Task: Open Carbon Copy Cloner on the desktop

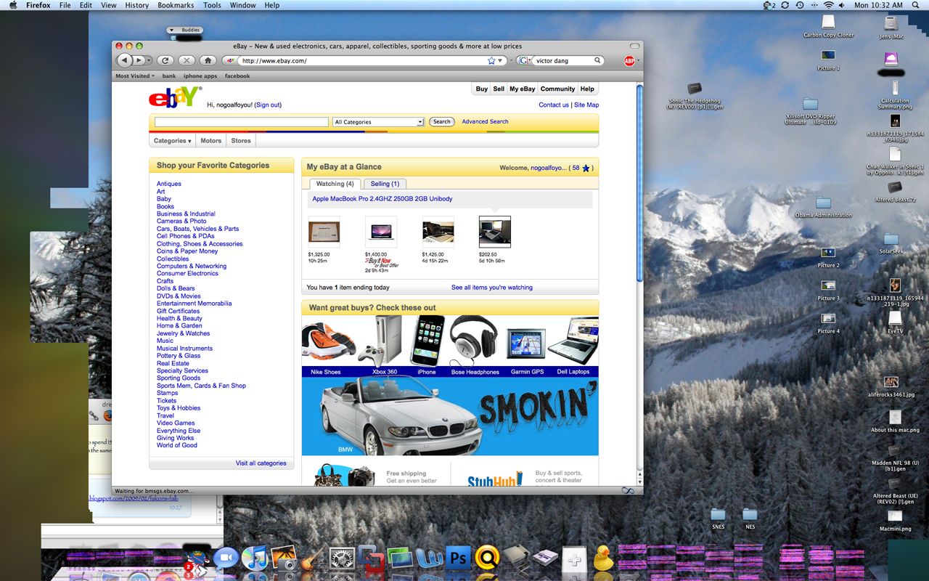Action: click(x=828, y=26)
